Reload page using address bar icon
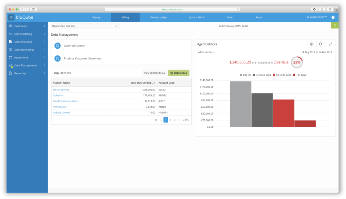Image resolution: width=346 pixels, height=199 pixels. click(x=238, y=9)
